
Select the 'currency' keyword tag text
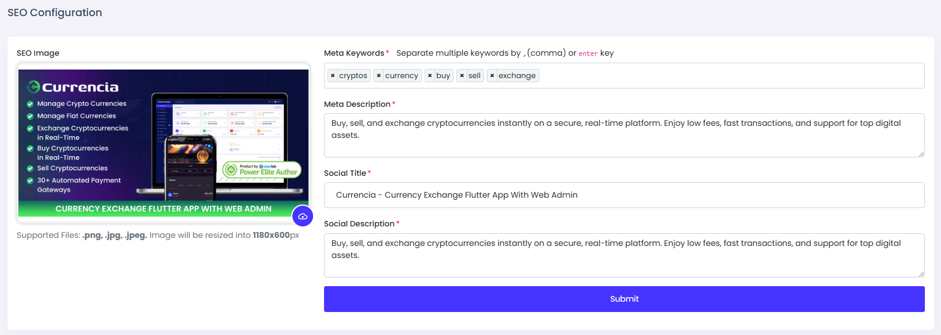tap(402, 76)
